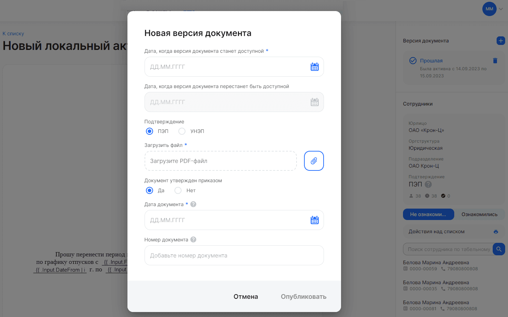Viewport: 508px width, 317px height.
Task: Focus the Добавьте номер документа field
Action: [234, 255]
